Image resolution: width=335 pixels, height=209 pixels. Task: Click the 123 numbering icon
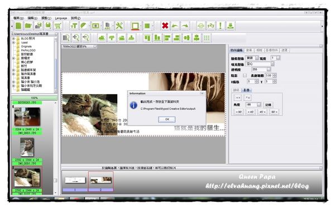[x=210, y=26]
